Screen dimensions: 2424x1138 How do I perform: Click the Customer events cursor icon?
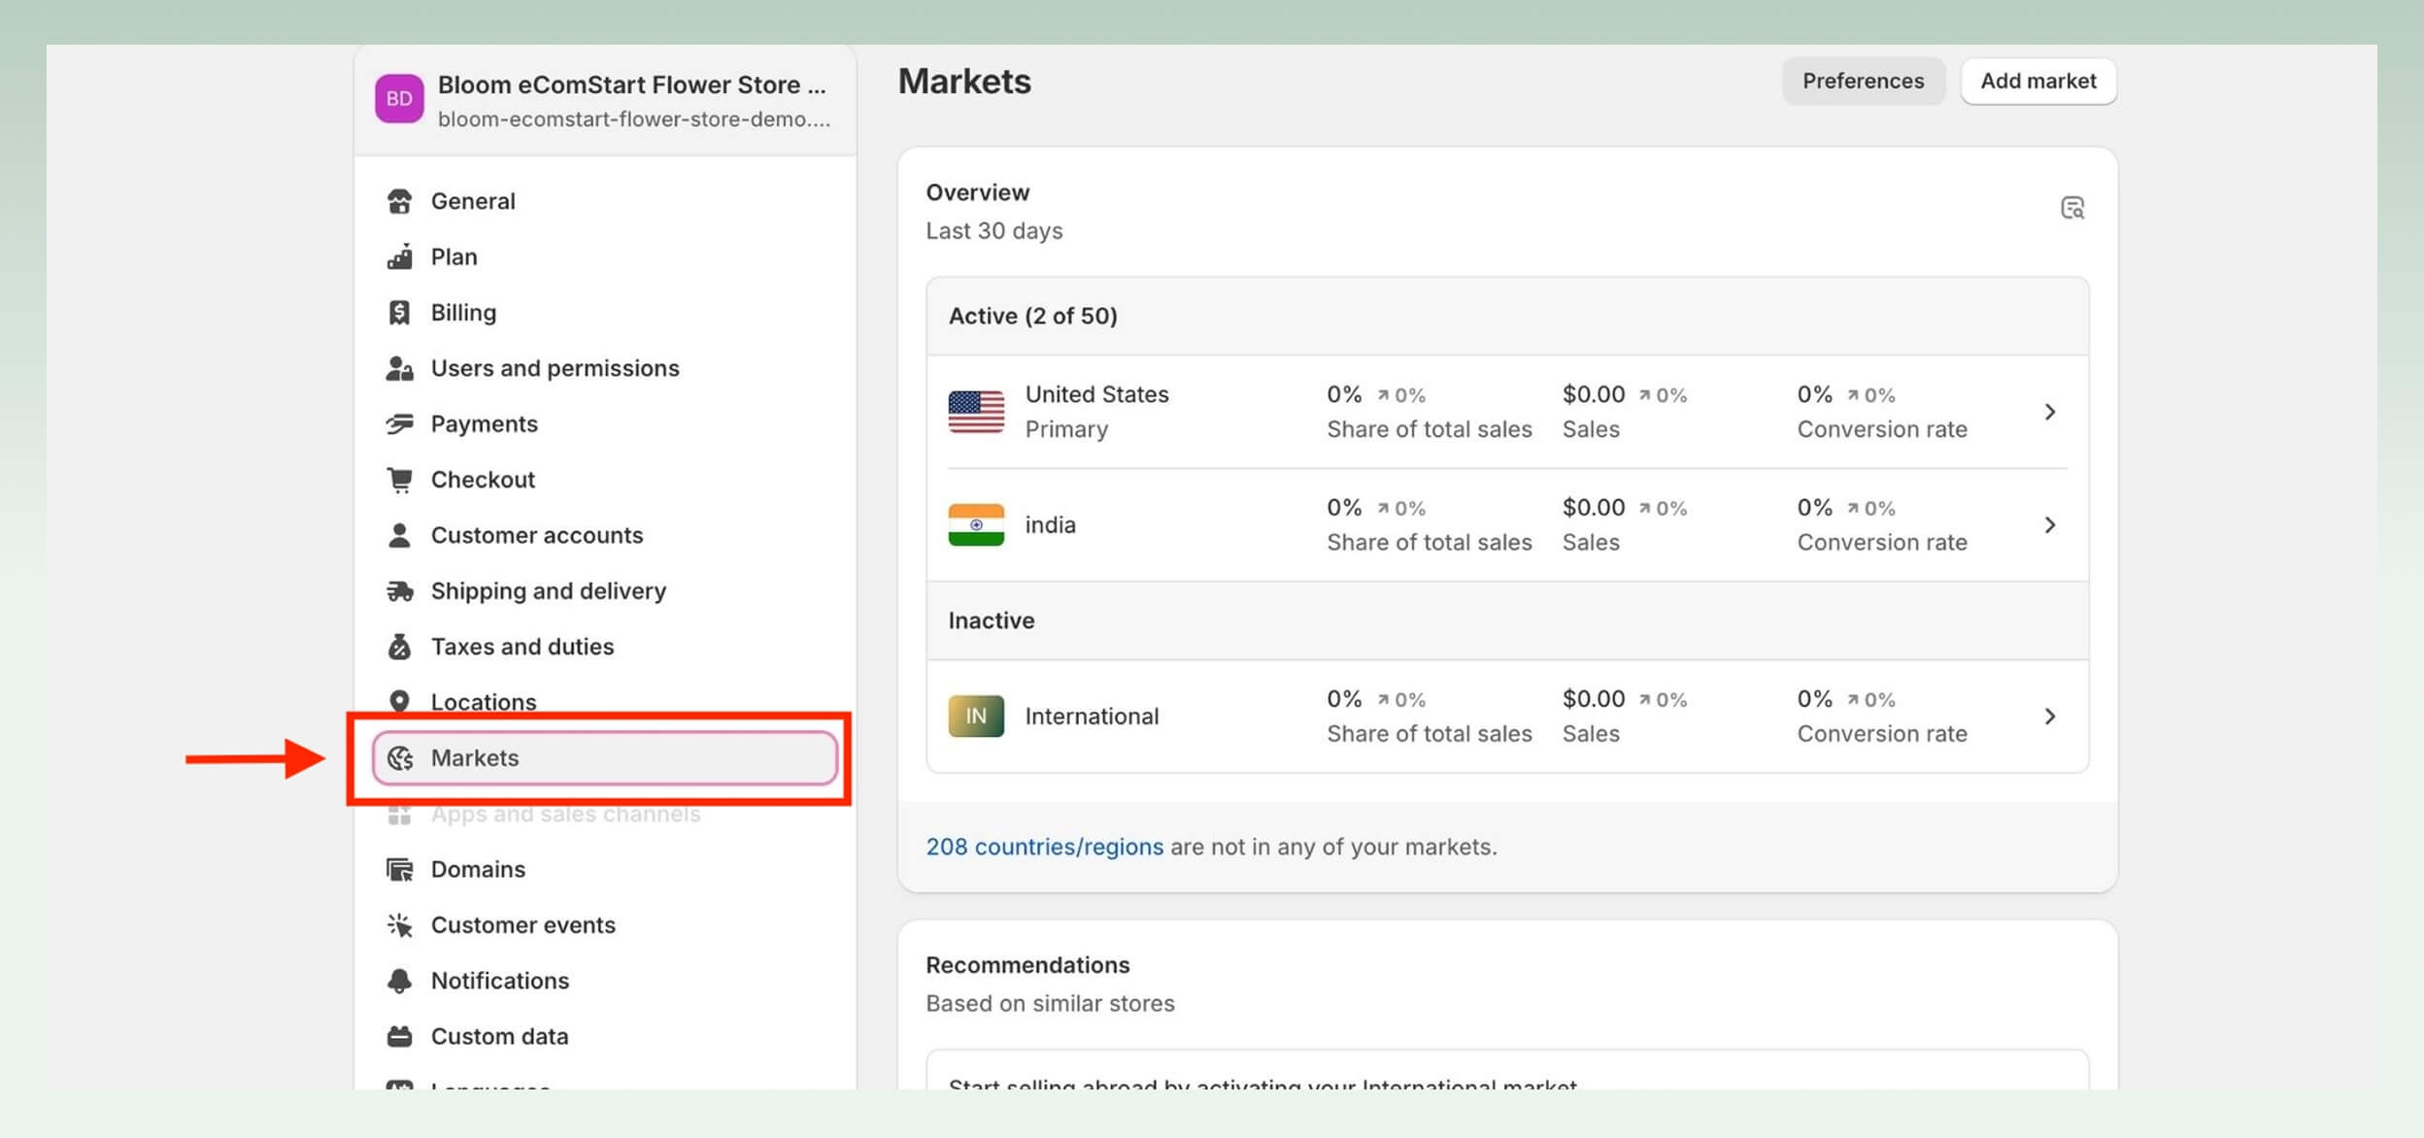pyautogui.click(x=399, y=924)
